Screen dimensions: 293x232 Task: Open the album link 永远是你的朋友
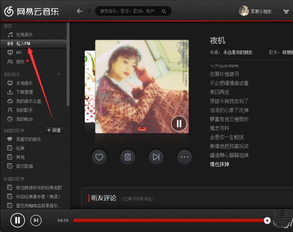tap(238, 52)
